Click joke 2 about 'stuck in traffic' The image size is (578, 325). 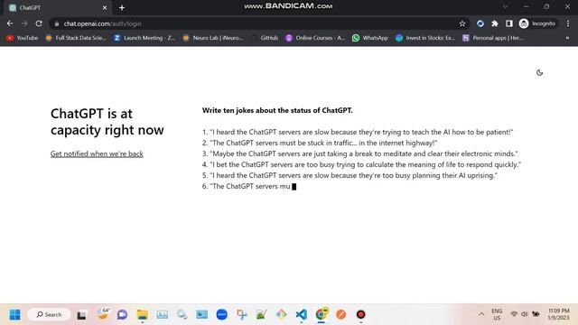coord(320,143)
